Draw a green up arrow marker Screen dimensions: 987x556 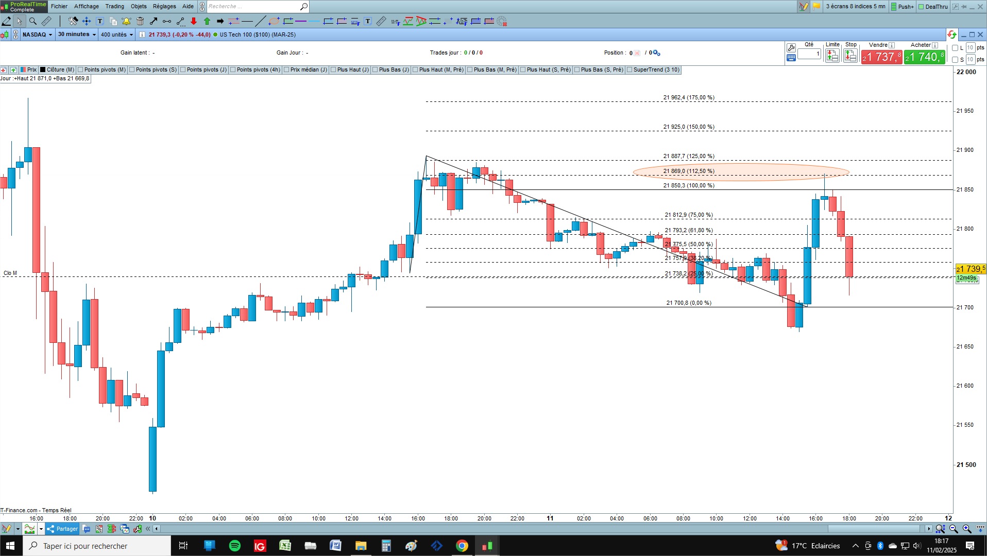click(x=207, y=21)
